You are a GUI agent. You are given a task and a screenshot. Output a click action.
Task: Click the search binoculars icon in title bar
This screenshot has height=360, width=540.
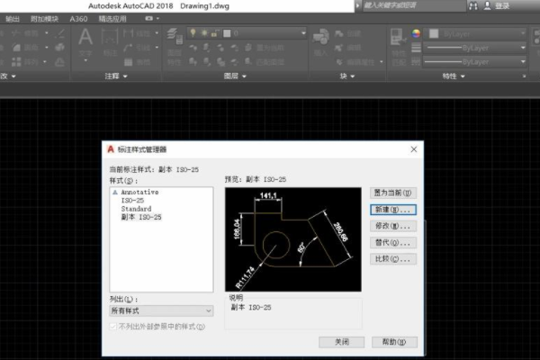click(474, 4)
